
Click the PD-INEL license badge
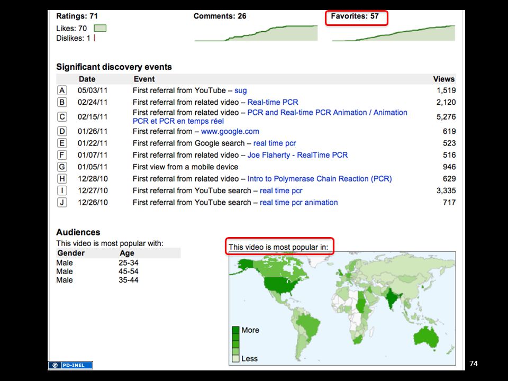point(70,365)
